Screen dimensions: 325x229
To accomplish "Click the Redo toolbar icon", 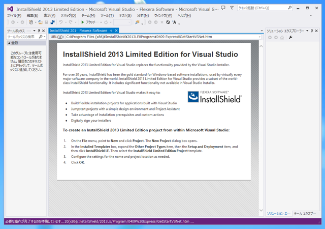I will point(71,22).
